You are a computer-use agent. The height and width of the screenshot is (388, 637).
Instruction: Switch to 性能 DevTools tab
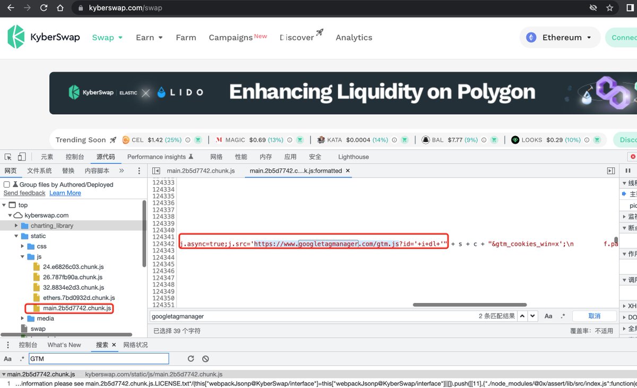[x=241, y=157]
